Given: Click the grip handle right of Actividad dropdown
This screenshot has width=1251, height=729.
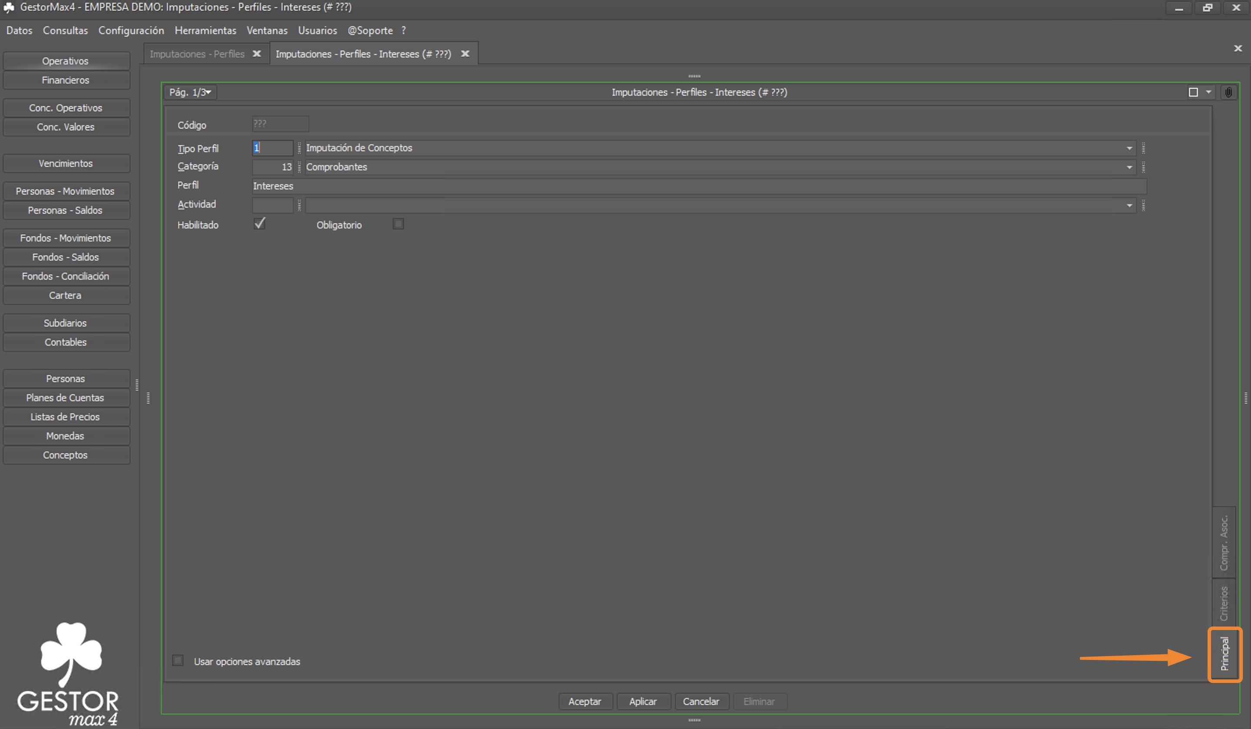Looking at the screenshot, I should click(x=1143, y=205).
